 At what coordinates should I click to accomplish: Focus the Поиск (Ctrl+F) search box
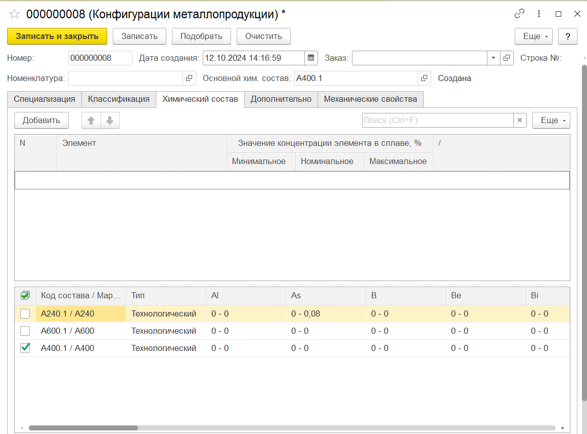click(x=438, y=120)
